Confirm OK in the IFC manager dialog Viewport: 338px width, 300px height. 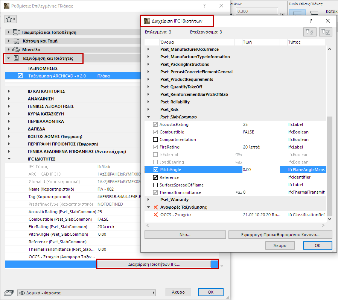(318, 245)
